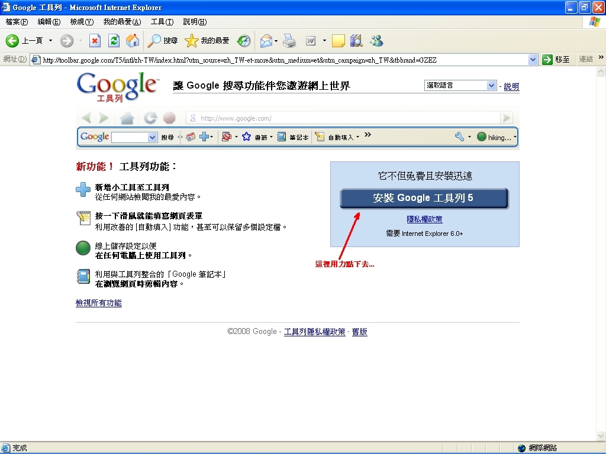Expand more toolbar buttons via double chevron
Viewport: 606px width, 454px height.
pos(368,135)
